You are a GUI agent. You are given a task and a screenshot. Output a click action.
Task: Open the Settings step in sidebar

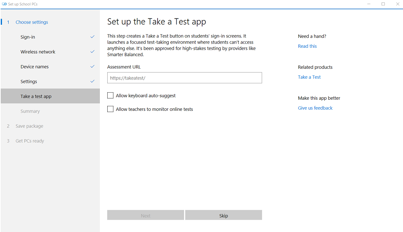click(x=50, y=81)
